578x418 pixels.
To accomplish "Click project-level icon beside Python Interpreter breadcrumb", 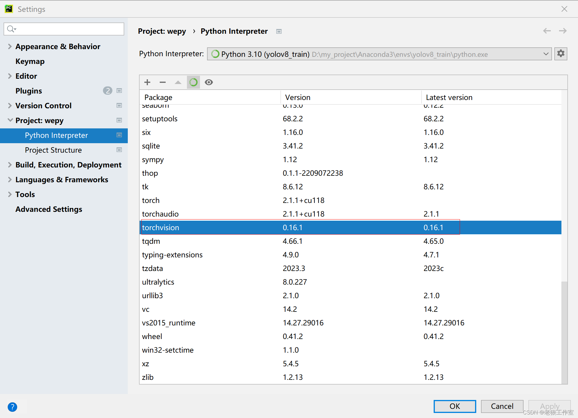I will 279,31.
